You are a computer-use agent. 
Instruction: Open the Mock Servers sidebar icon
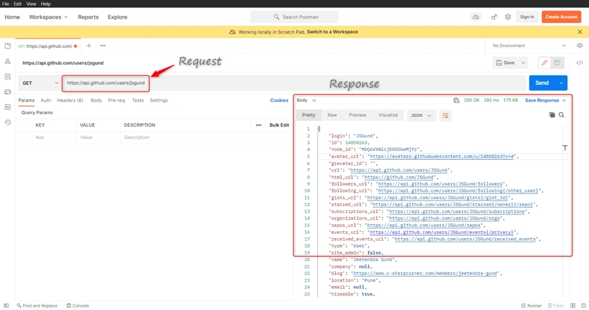pos(8,91)
